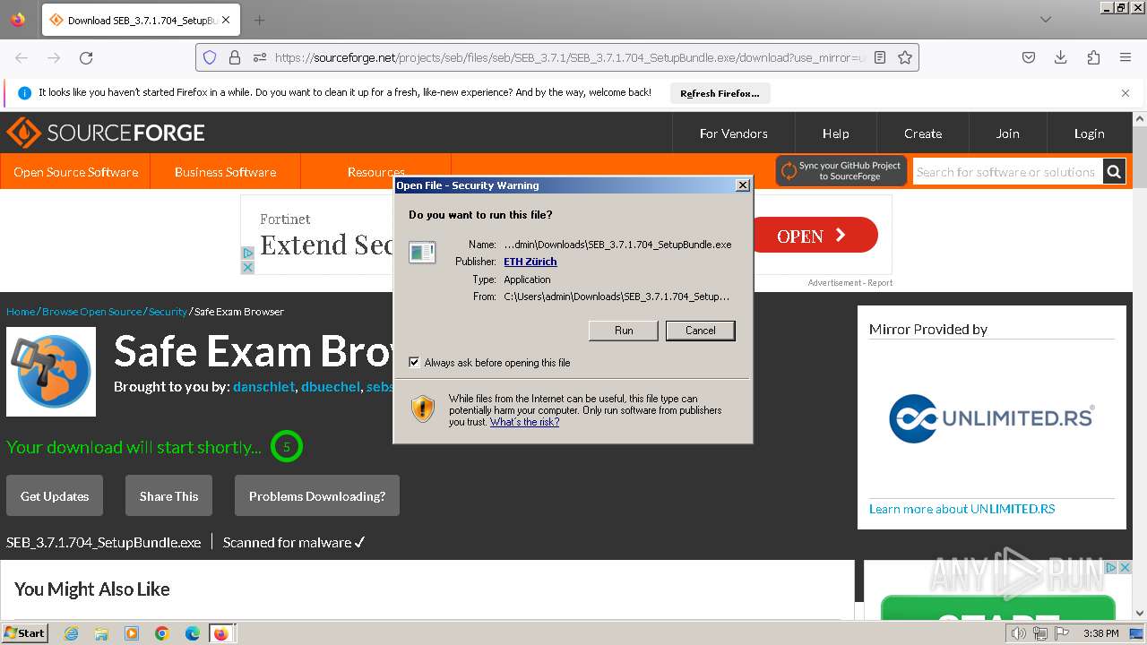Image resolution: width=1147 pixels, height=645 pixels.
Task: Open the What's the risk link
Action: coord(524,422)
